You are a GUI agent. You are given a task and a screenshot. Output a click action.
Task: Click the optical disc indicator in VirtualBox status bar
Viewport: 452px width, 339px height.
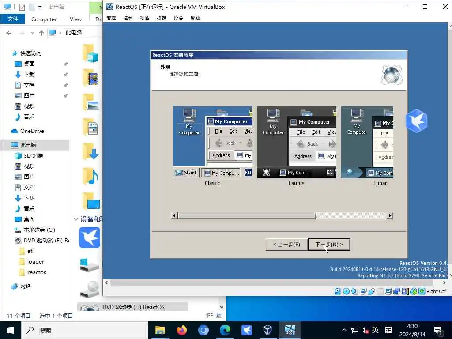coord(346,291)
